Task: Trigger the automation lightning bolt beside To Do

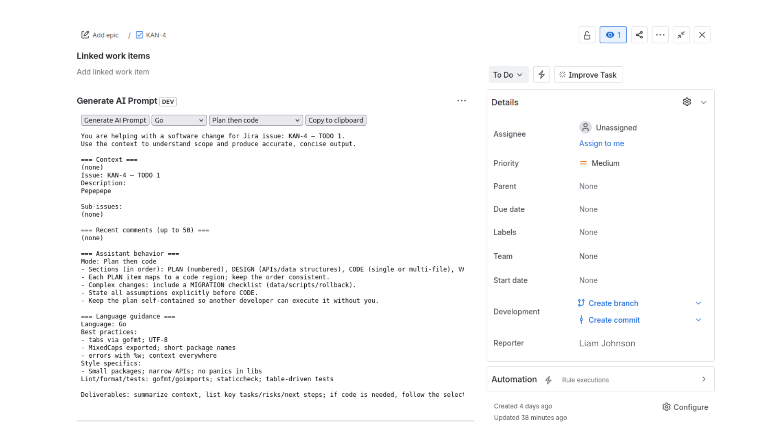Action: 541,74
